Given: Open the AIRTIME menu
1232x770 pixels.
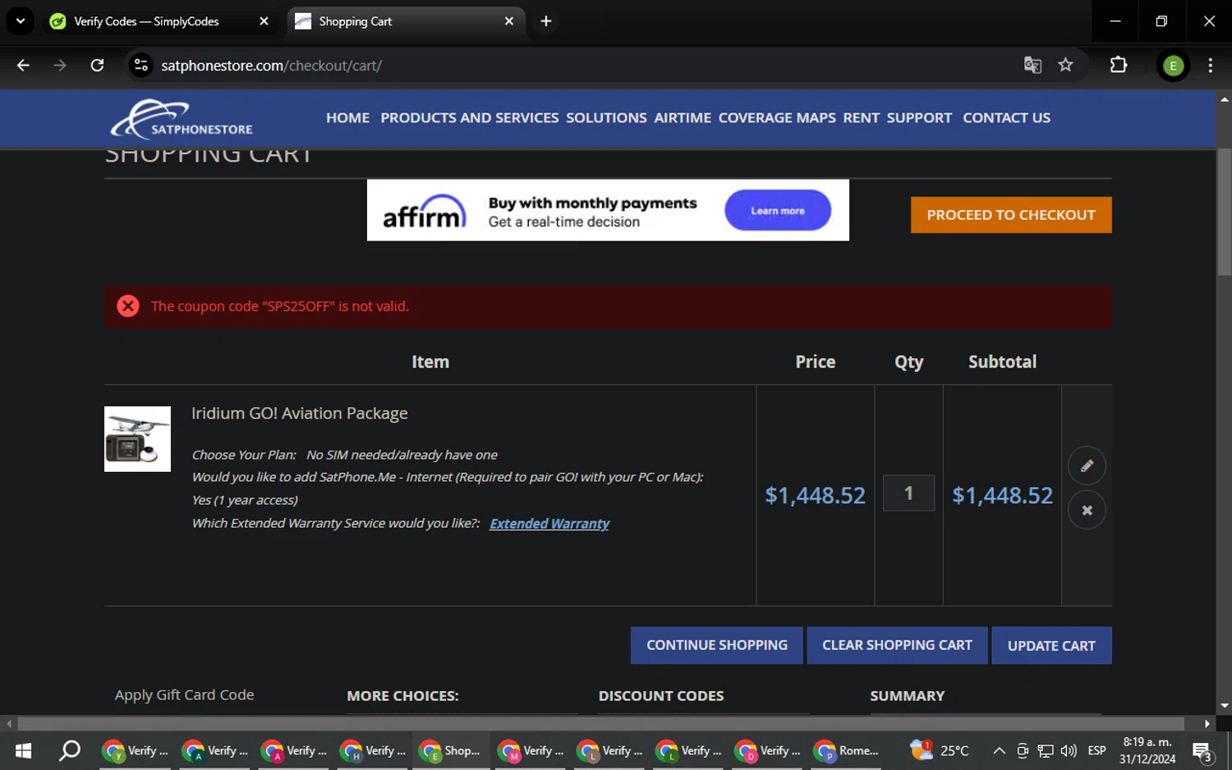Looking at the screenshot, I should coord(683,118).
